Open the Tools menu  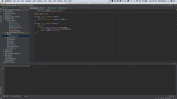tap(50, 1)
